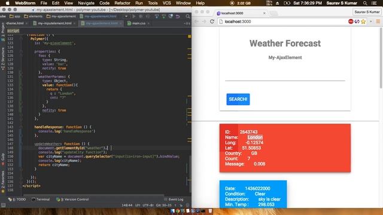Click the Run play icon in WebStorm toolbar

[134, 16]
